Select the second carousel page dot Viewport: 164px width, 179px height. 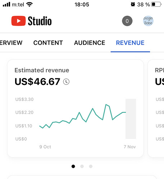[82, 166]
